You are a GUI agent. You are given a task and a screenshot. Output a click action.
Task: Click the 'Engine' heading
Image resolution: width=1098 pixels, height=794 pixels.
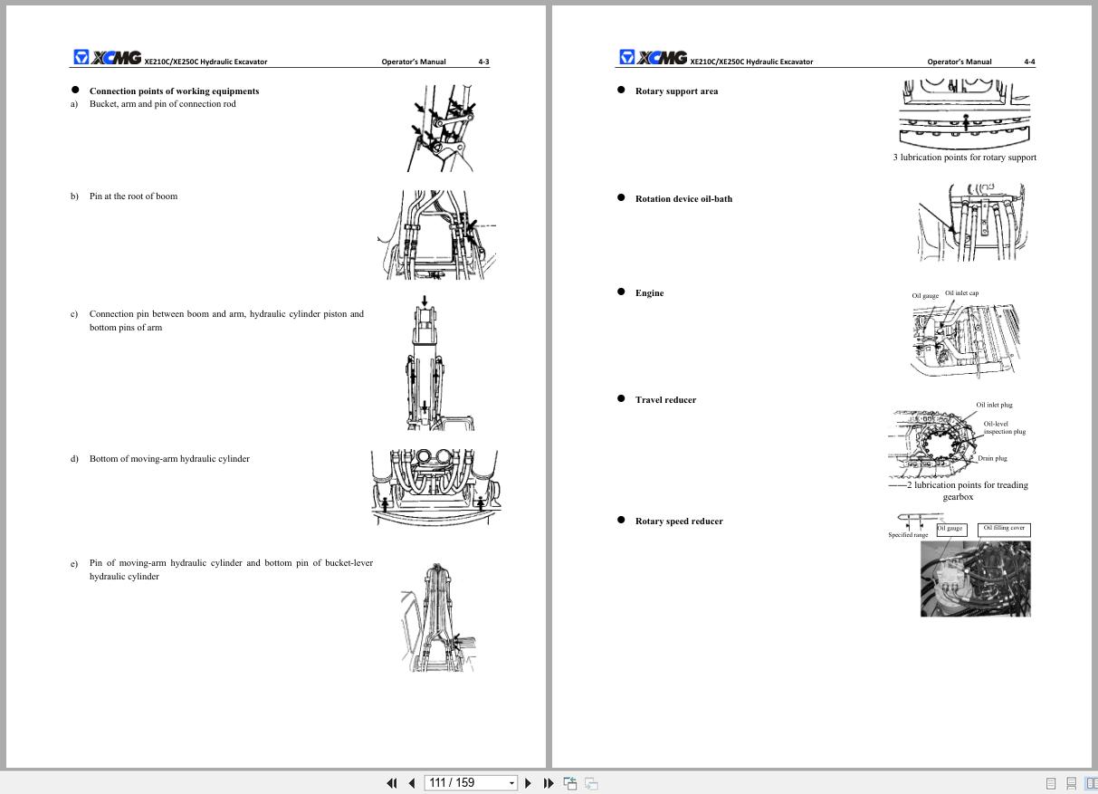pos(649,293)
